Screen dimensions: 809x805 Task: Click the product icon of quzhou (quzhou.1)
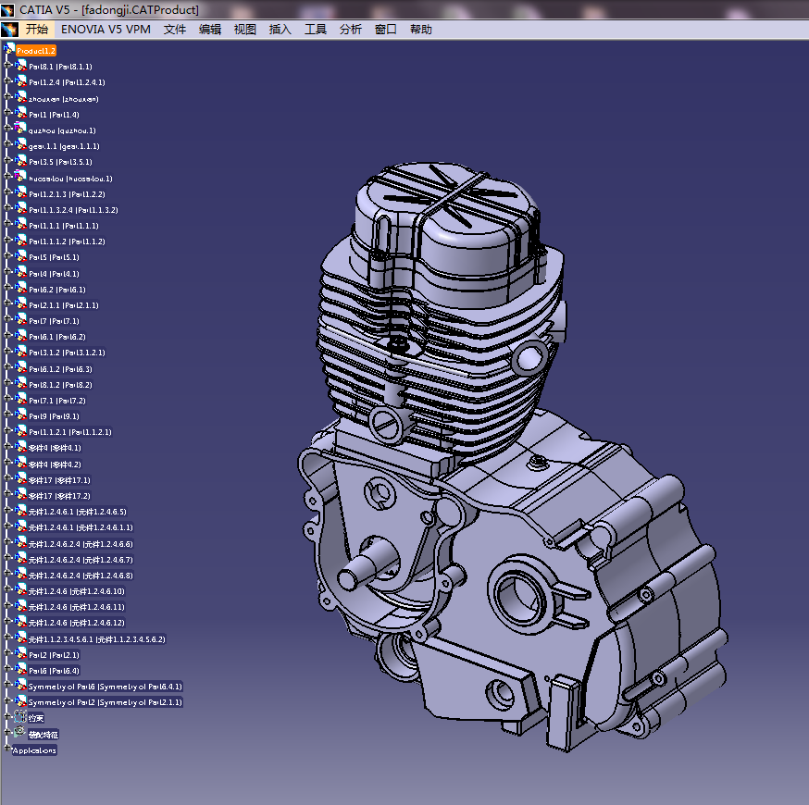pos(19,129)
